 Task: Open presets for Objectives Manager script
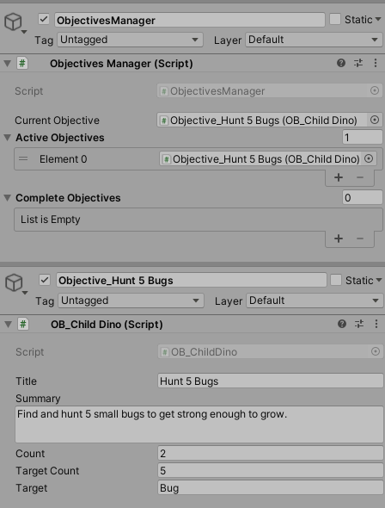tap(358, 63)
